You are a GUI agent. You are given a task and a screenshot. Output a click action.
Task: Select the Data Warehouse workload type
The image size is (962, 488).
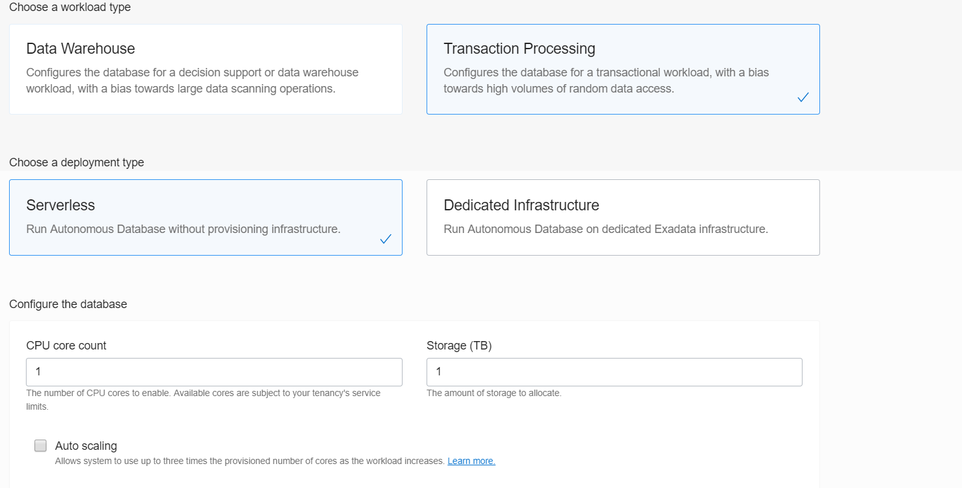(205, 68)
